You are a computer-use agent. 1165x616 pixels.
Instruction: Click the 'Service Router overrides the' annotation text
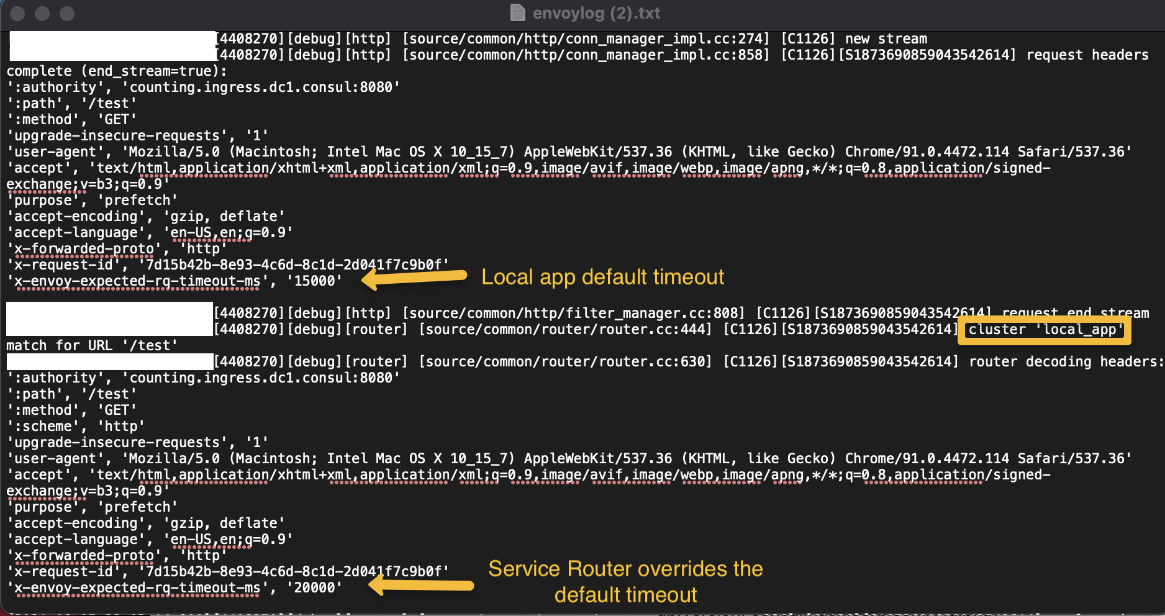pyautogui.click(x=625, y=569)
